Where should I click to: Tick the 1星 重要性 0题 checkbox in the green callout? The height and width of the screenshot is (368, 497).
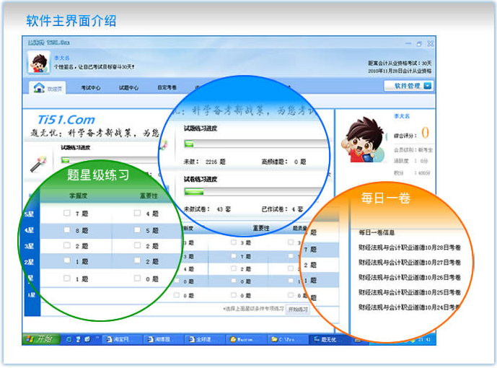[x=137, y=279]
